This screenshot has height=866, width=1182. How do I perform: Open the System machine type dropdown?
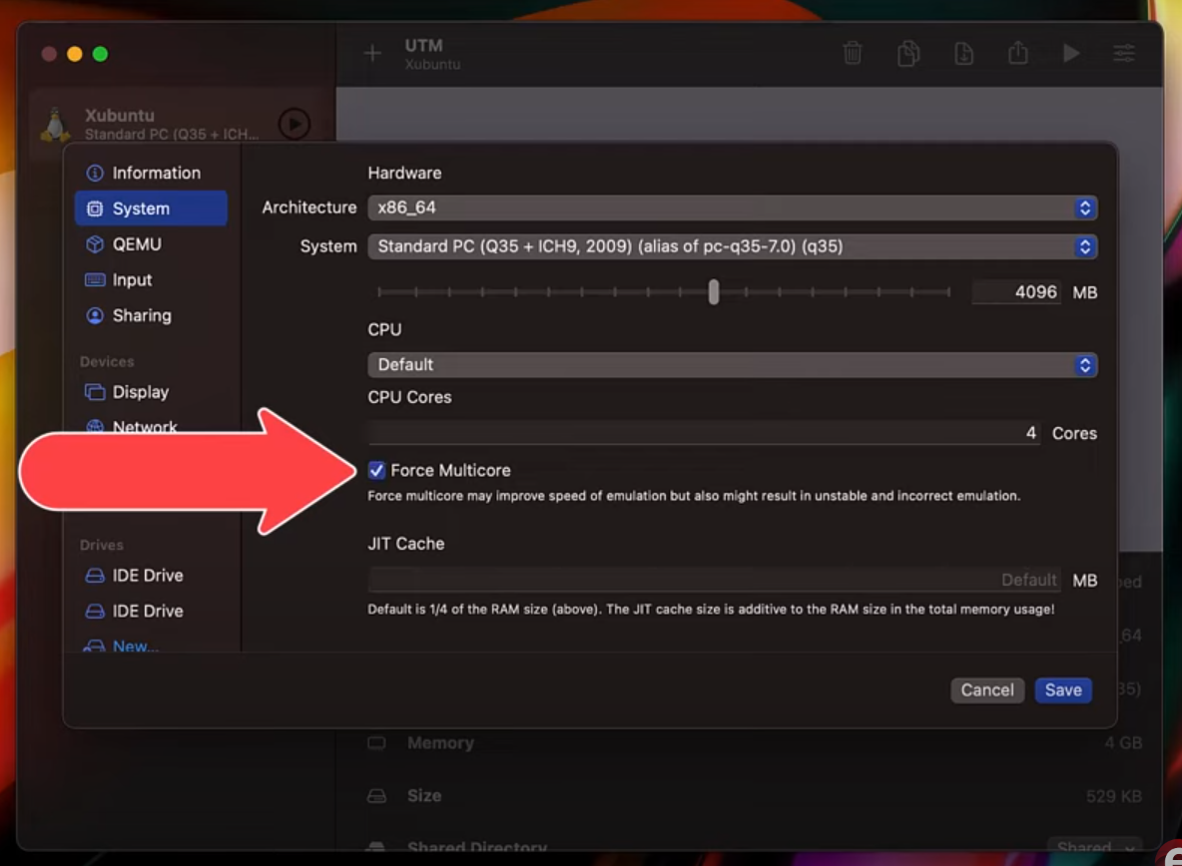tap(732, 247)
